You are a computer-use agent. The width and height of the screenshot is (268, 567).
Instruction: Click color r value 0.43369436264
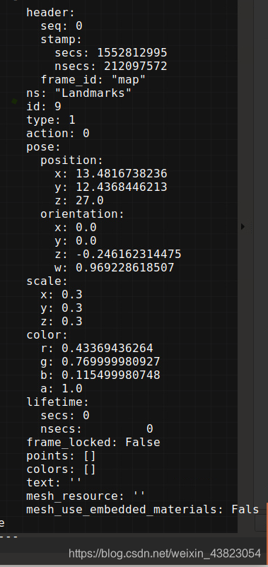coord(107,349)
